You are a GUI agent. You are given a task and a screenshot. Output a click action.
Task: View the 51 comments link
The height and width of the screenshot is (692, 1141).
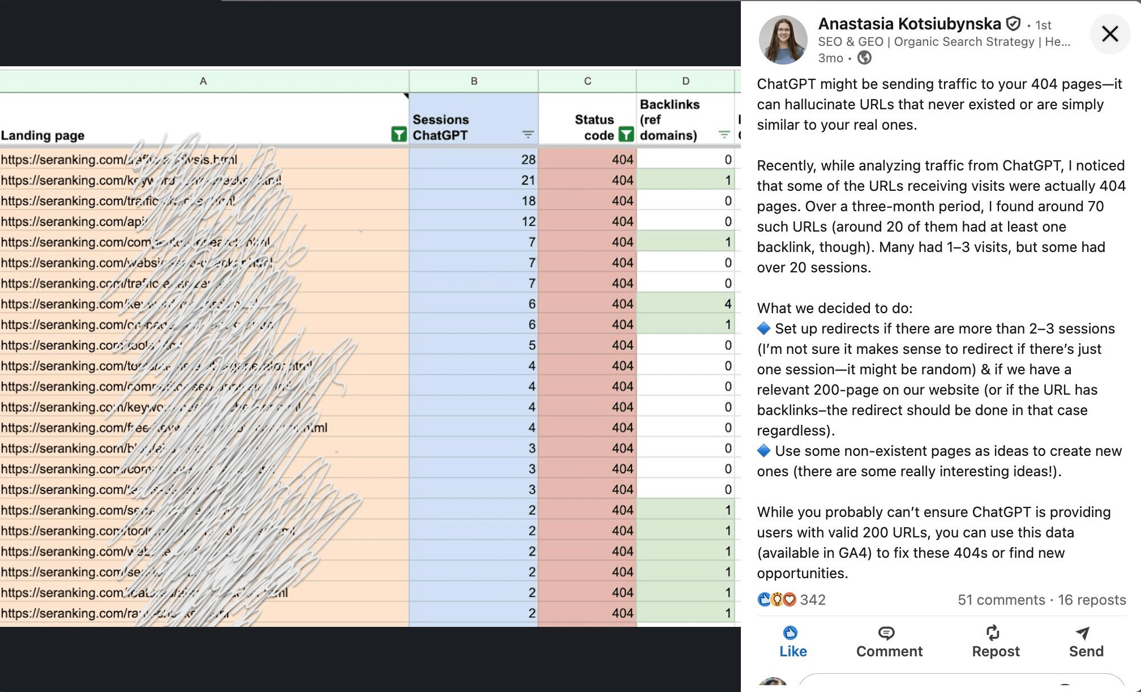(x=1001, y=600)
